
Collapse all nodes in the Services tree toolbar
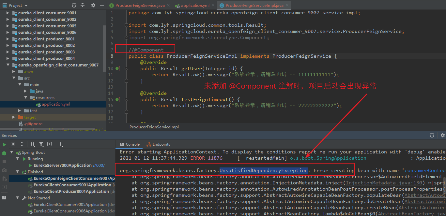click(22, 144)
